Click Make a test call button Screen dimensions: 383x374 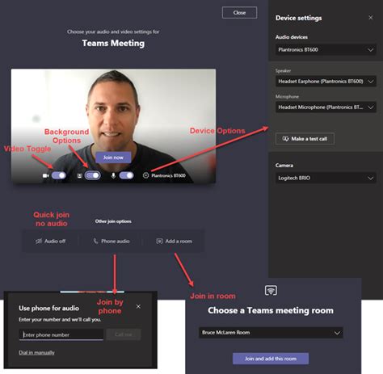[305, 139]
